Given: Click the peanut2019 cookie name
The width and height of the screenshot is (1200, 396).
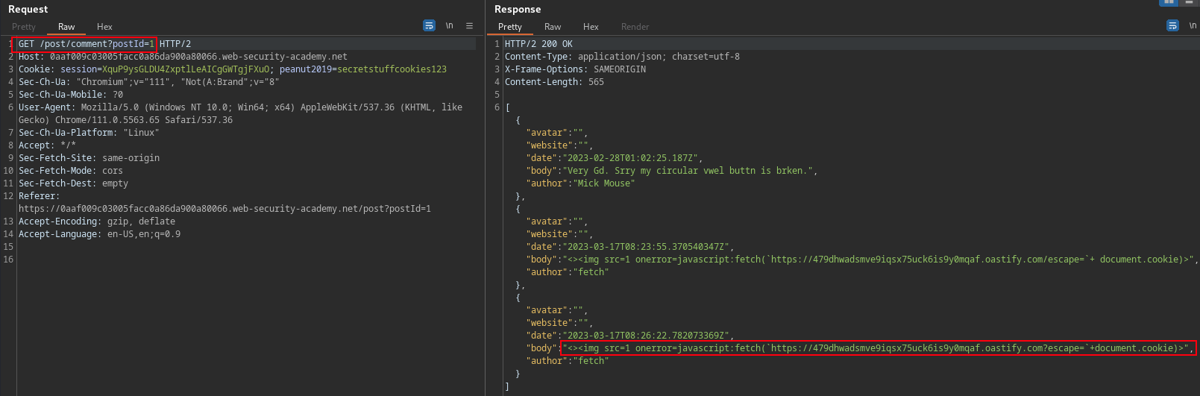Looking at the screenshot, I should tap(306, 69).
